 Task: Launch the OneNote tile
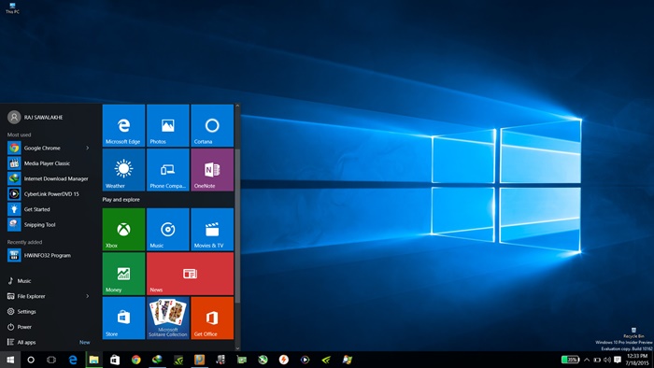pos(212,170)
